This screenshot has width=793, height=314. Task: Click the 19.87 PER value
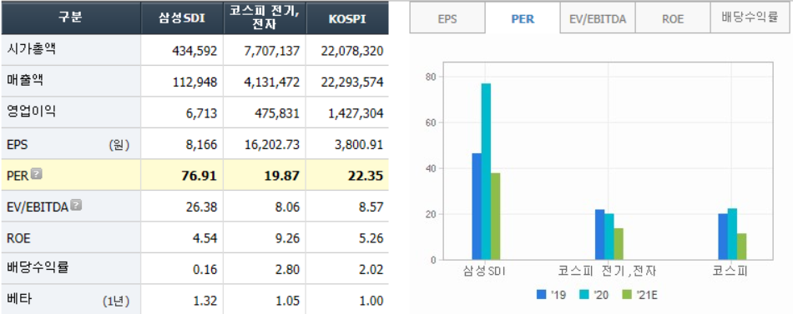click(281, 176)
